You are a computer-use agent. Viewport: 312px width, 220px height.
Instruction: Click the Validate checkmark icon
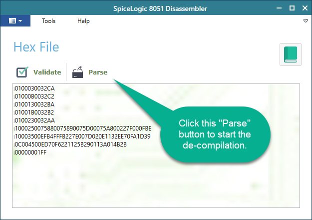[22, 72]
